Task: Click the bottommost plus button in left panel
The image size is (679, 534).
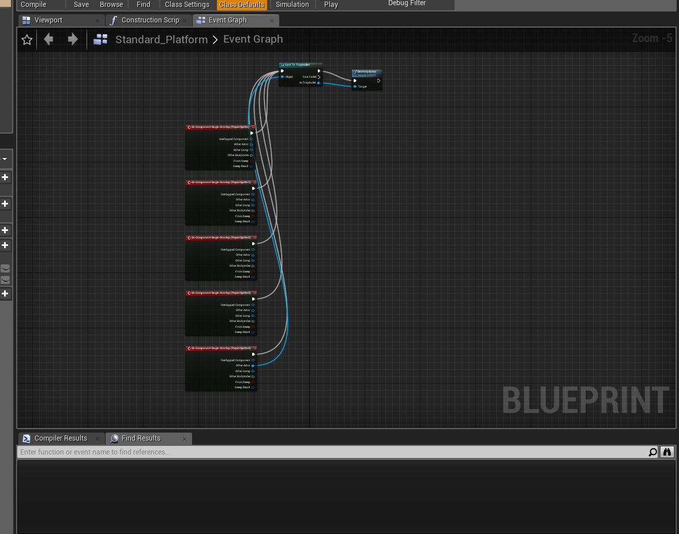Action: click(x=5, y=294)
